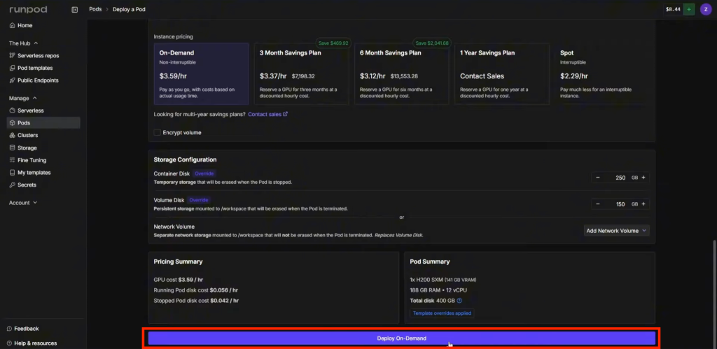This screenshot has height=349, width=717.
Task: Click the Secrets key icon
Action: point(13,185)
